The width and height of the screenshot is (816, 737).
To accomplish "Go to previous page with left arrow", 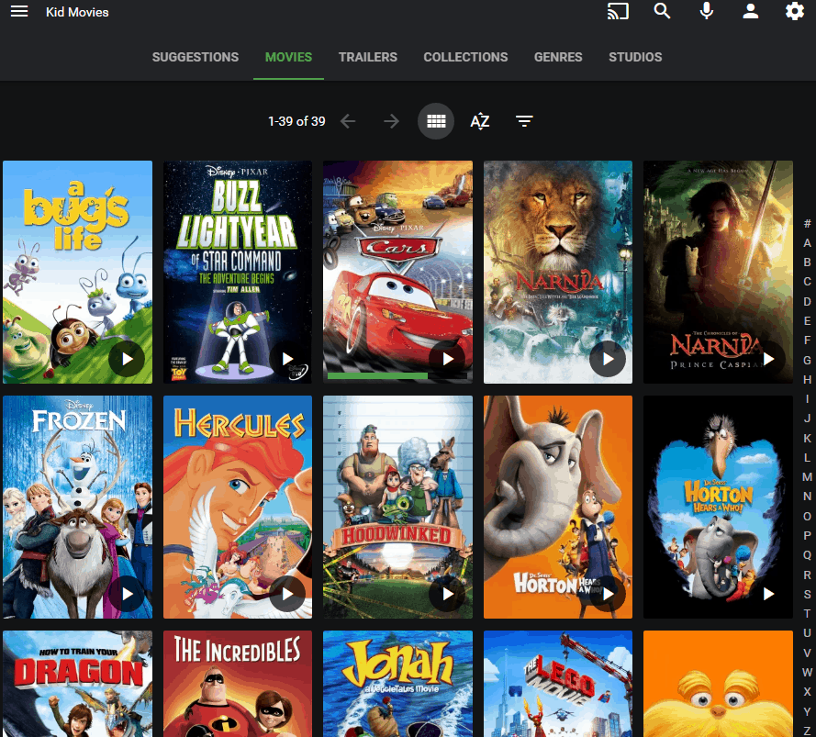I will (348, 121).
